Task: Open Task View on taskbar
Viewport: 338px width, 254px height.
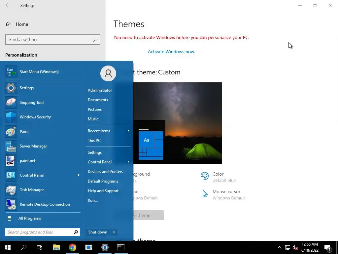Action: click(x=40, y=247)
